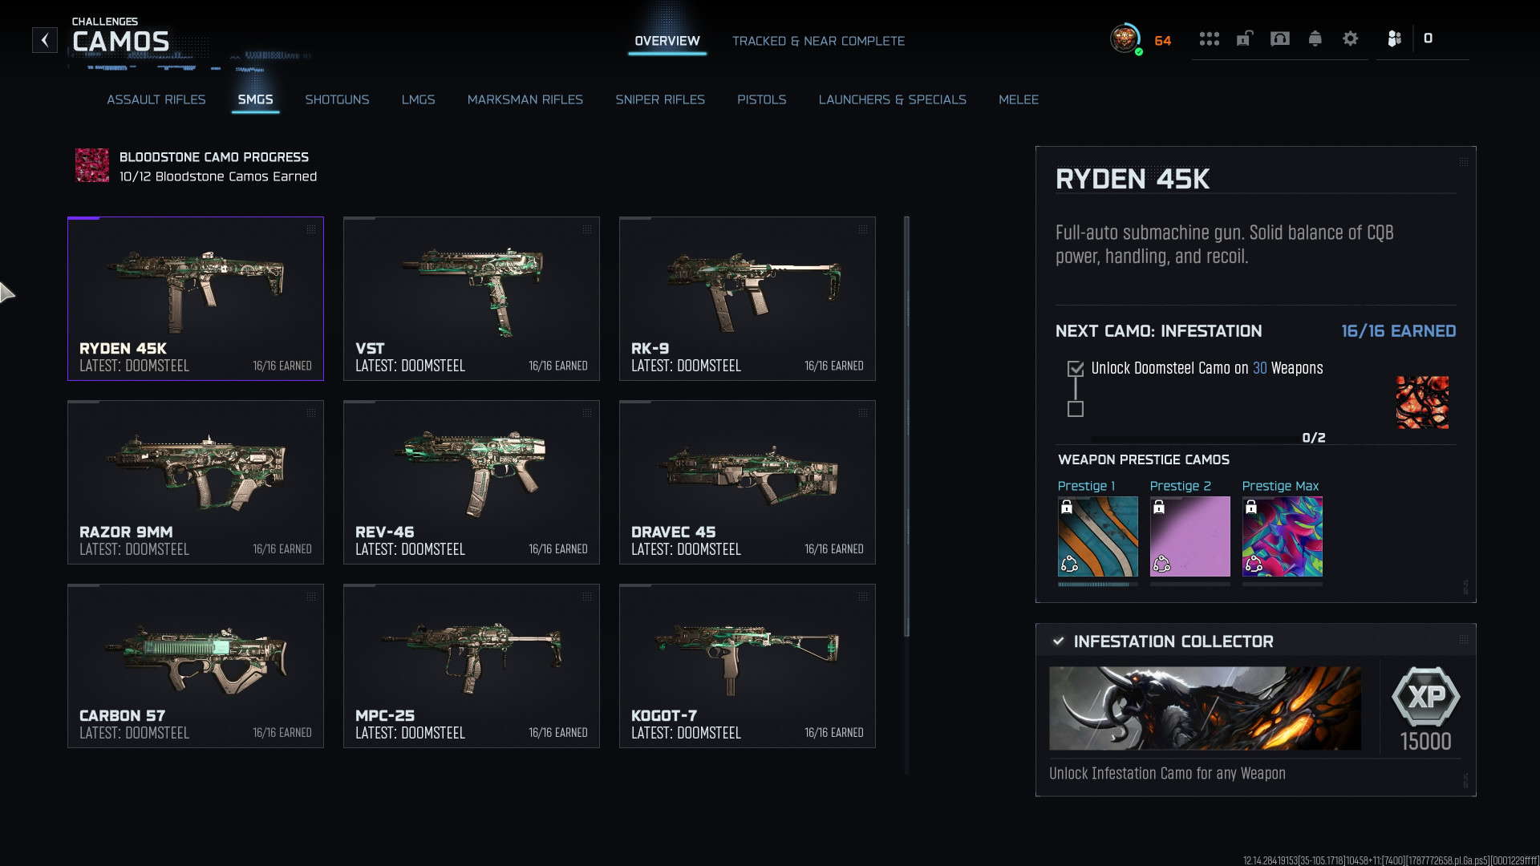This screenshot has width=1540, height=866.
Task: Open the social chat icon
Action: pos(1280,38)
